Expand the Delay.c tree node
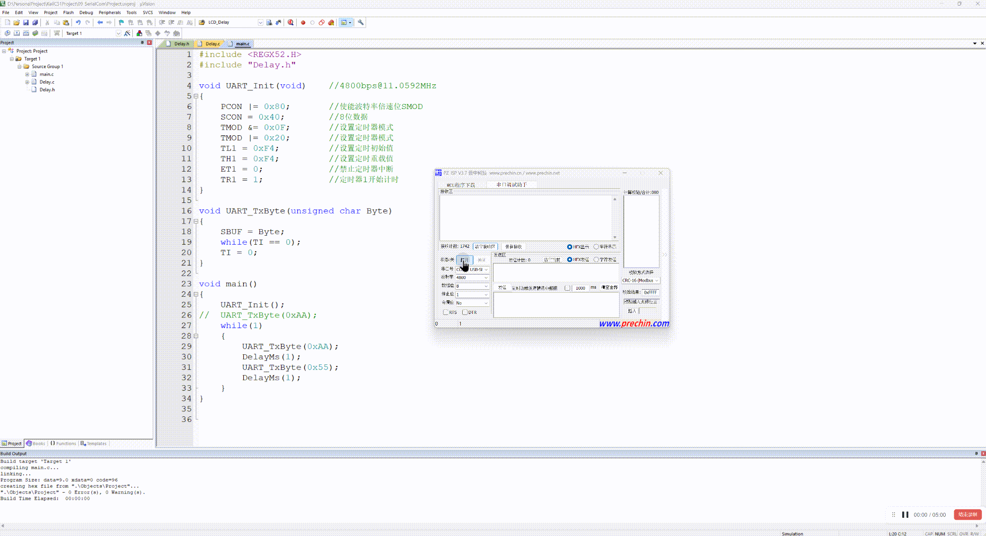This screenshot has height=536, width=986. point(27,82)
